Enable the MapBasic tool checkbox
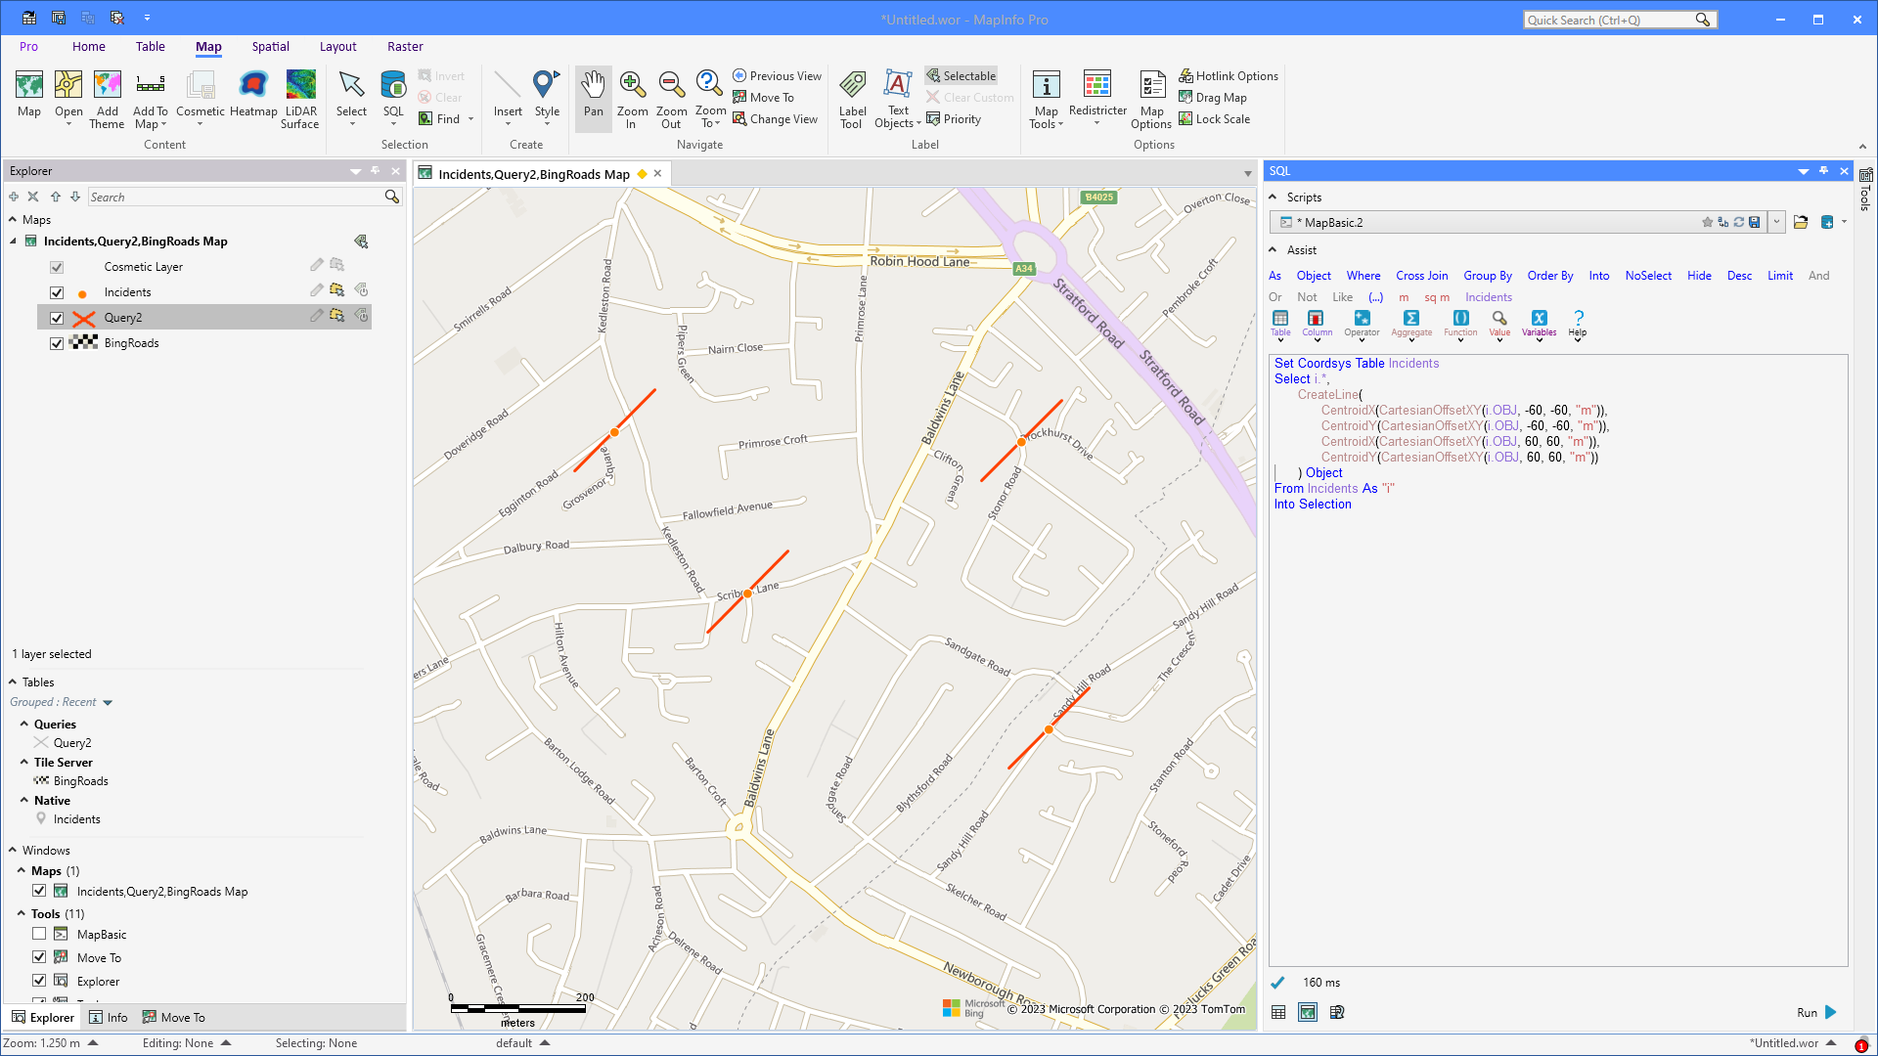Screen dimensions: 1878x1056 tap(39, 934)
